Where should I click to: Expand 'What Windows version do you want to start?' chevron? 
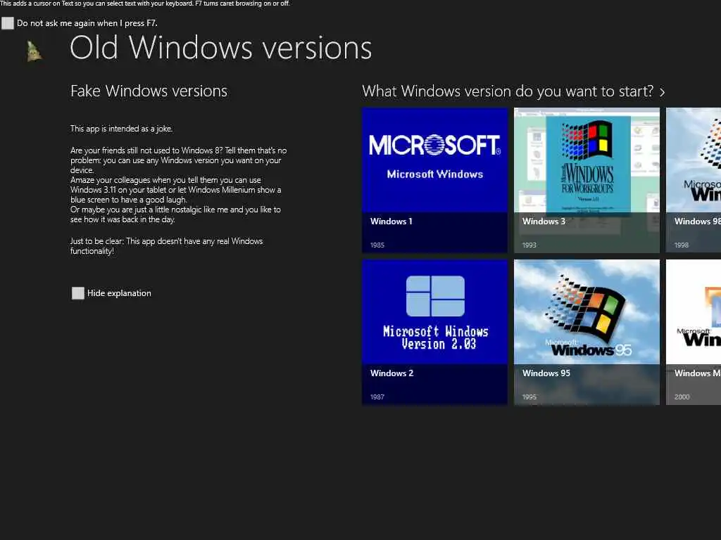662,92
